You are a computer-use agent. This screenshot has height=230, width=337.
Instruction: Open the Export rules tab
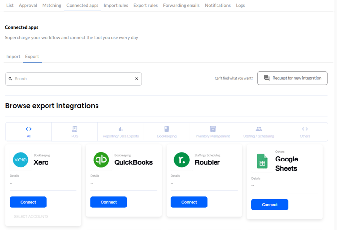pos(145,5)
